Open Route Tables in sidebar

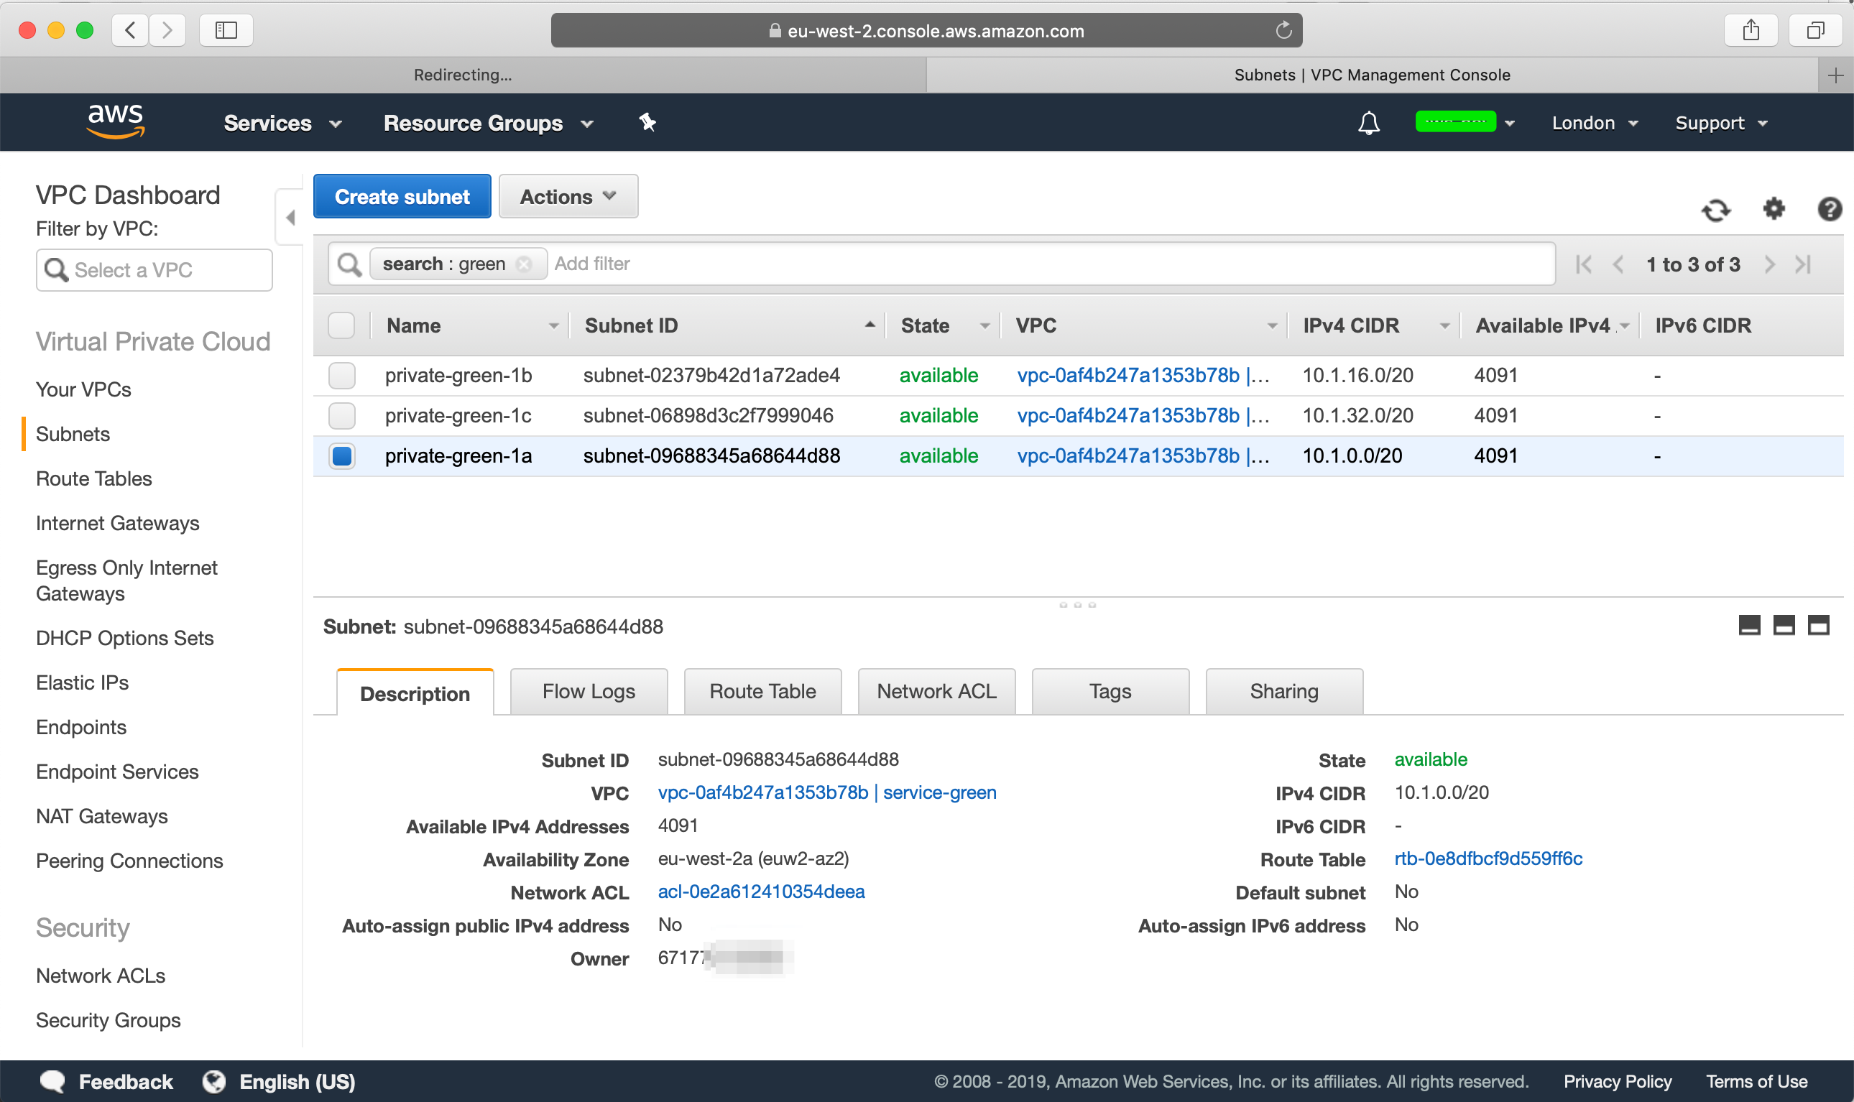[93, 478]
